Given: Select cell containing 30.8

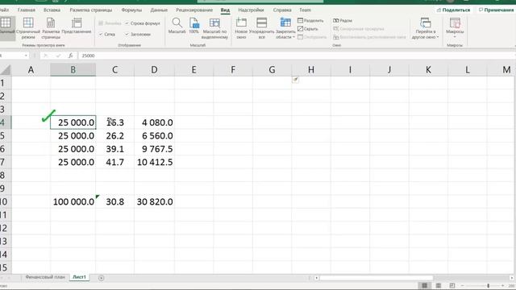Looking at the screenshot, I should 114,201.
